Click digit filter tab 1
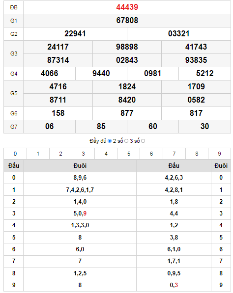Viewport: 233px width, 293px height. 38,154
